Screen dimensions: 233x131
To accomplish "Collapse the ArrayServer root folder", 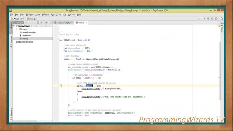I will [x=14, y=26].
